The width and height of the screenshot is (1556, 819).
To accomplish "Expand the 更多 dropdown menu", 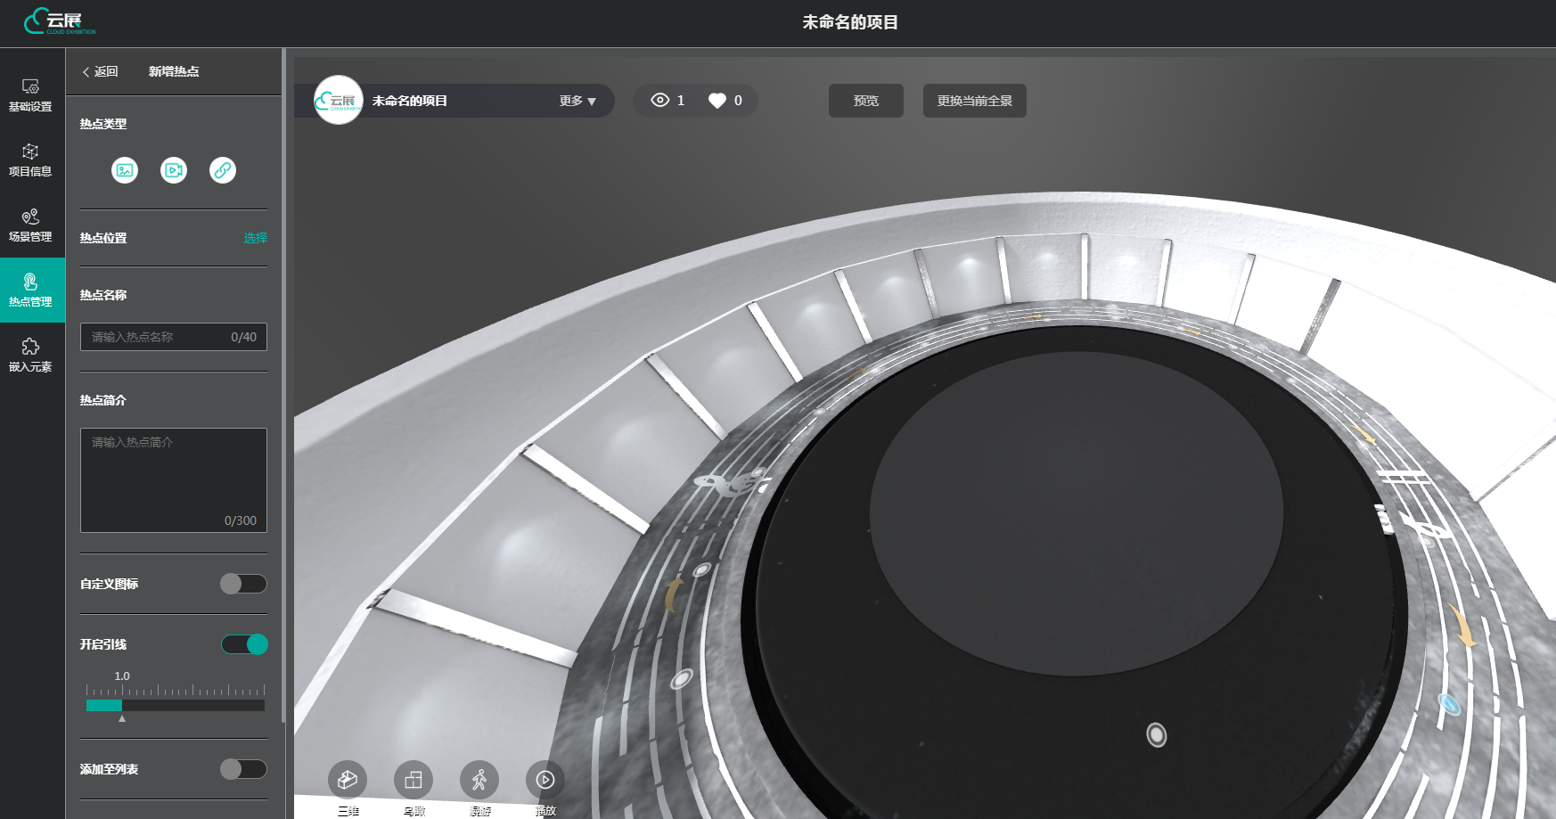I will (577, 101).
